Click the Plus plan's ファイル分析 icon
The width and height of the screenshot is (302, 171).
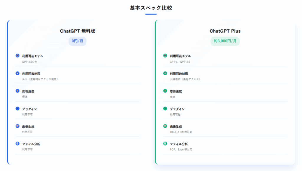165,144
